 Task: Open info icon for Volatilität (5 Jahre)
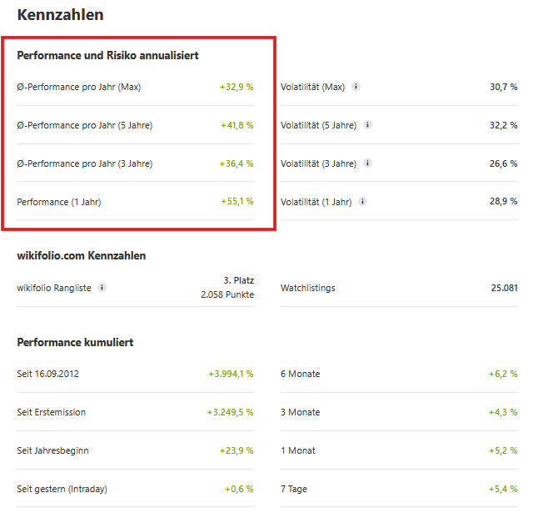click(x=367, y=125)
